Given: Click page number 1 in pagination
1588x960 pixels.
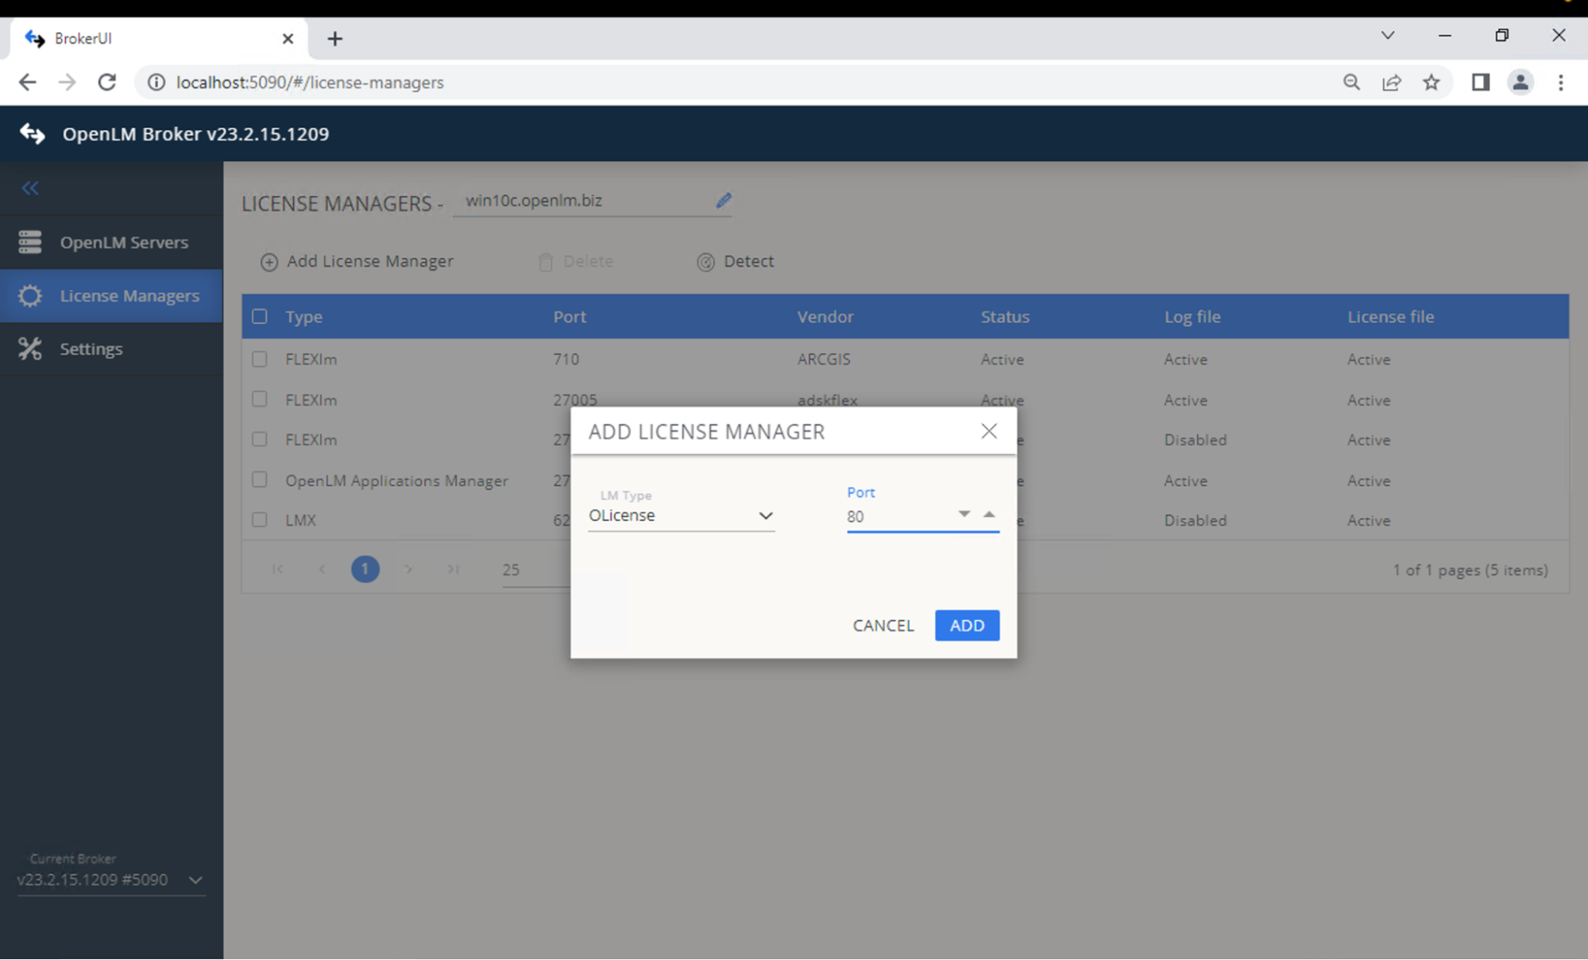Looking at the screenshot, I should (365, 569).
